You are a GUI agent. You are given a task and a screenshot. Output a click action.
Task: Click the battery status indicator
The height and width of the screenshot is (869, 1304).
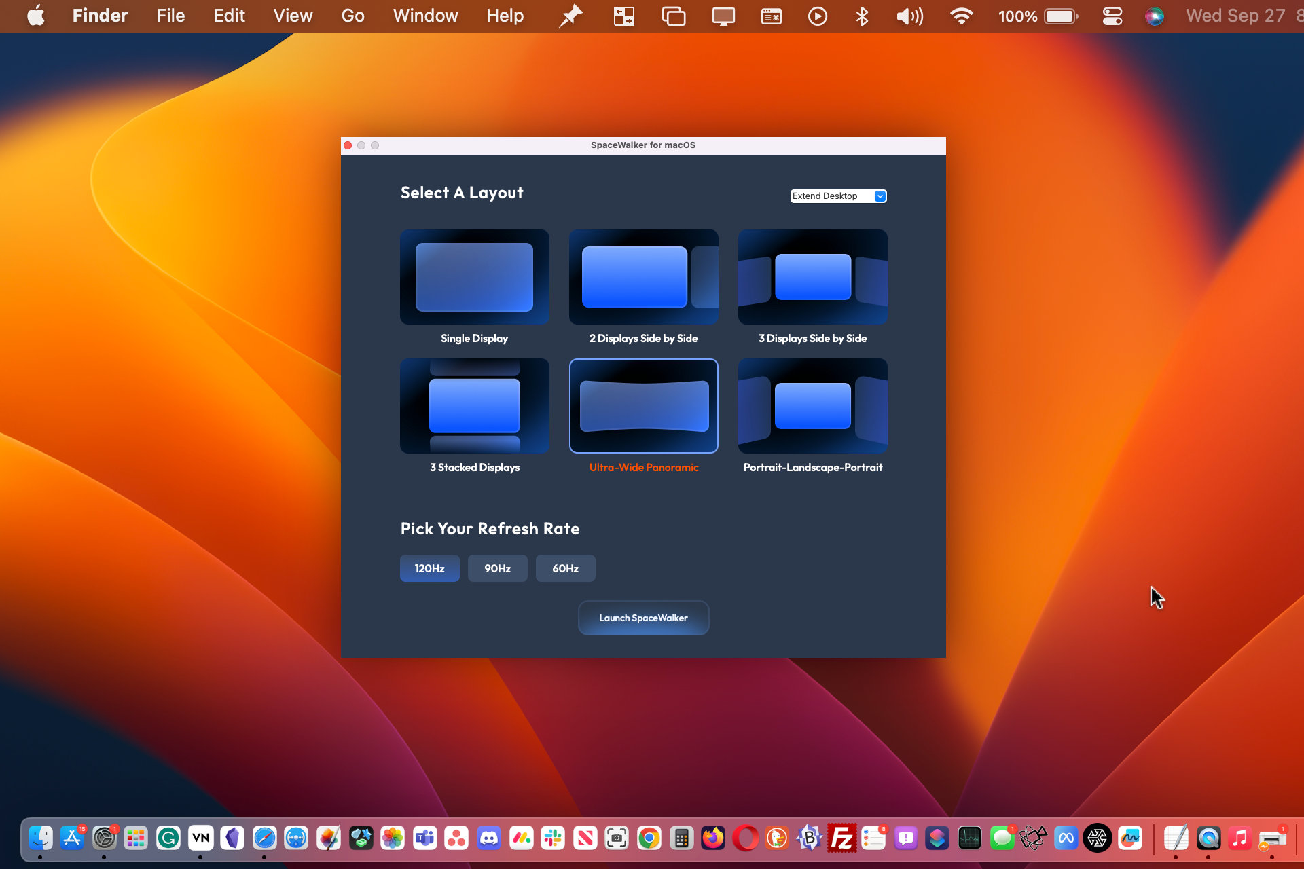pos(1038,16)
